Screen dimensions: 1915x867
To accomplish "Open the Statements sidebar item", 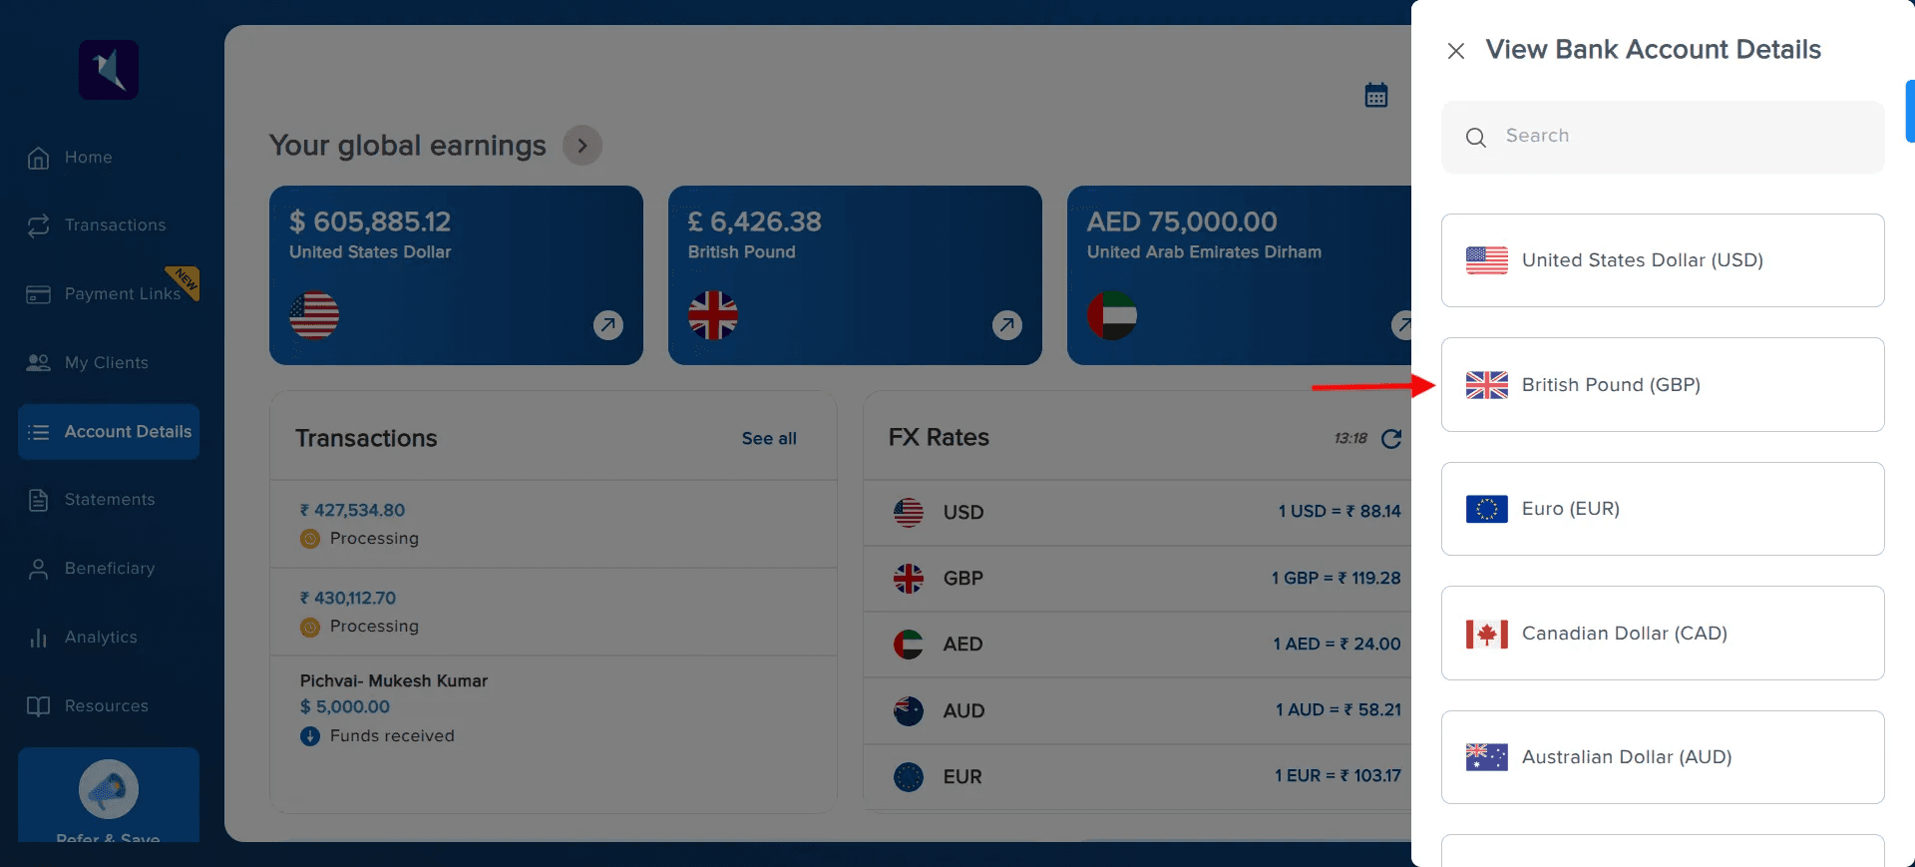I will click(x=110, y=500).
